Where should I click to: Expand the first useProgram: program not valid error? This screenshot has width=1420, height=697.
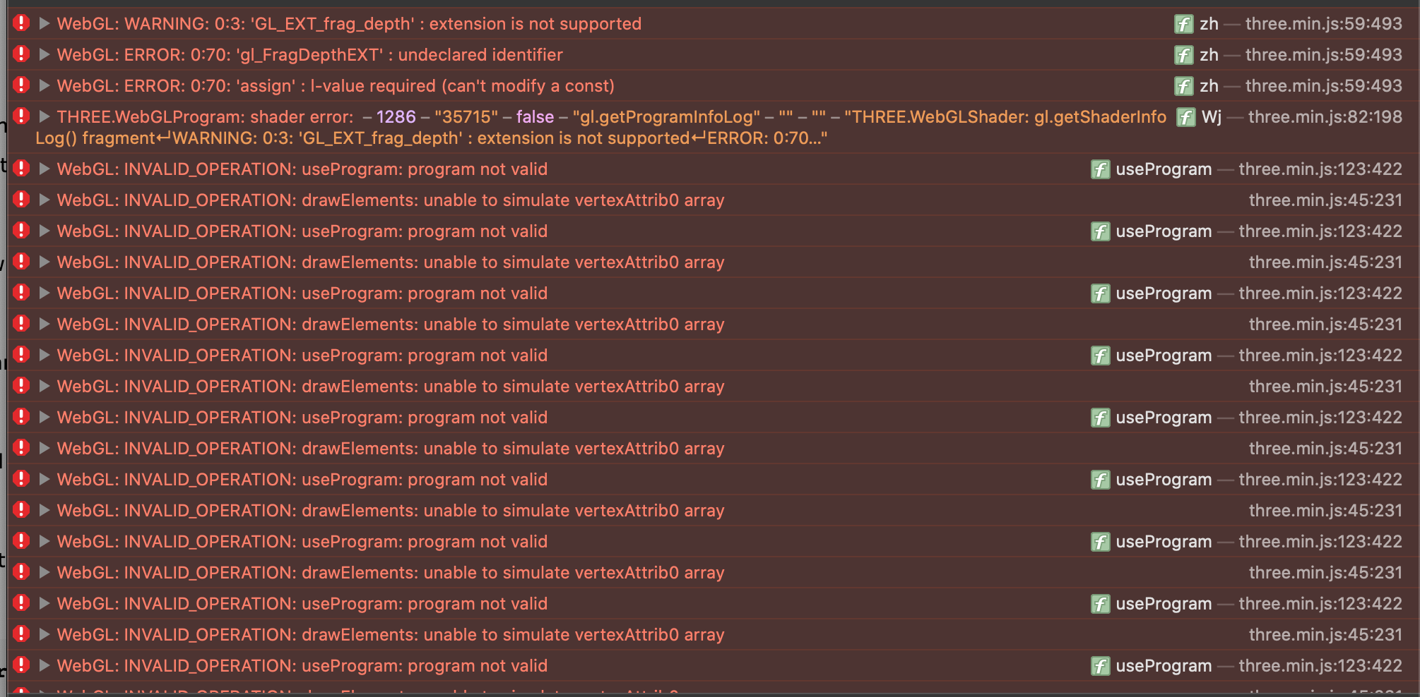pos(44,169)
